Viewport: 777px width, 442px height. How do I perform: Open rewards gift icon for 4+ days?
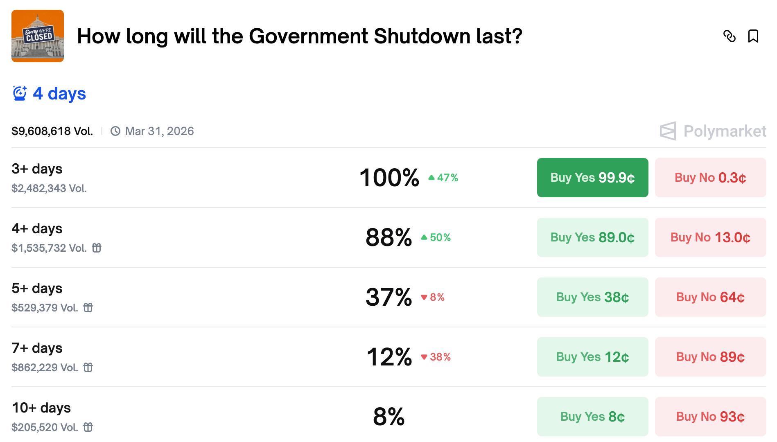pos(97,248)
